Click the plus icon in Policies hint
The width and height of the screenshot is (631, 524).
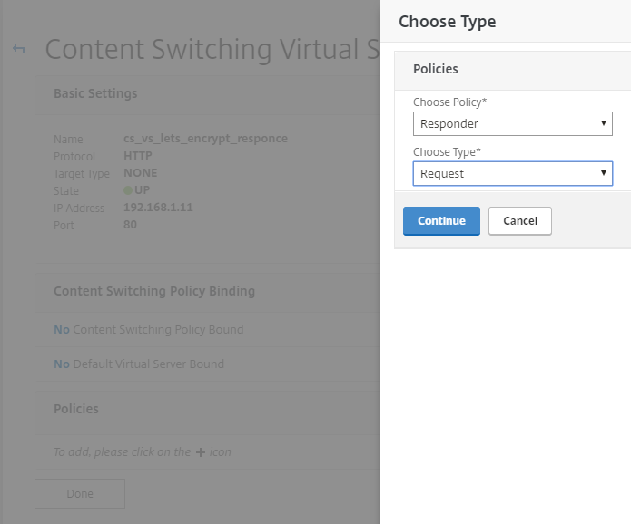200,452
